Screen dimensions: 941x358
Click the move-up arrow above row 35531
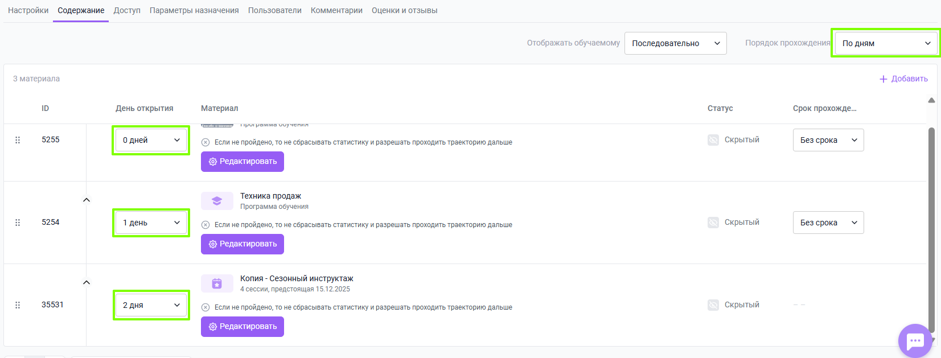[x=87, y=282]
